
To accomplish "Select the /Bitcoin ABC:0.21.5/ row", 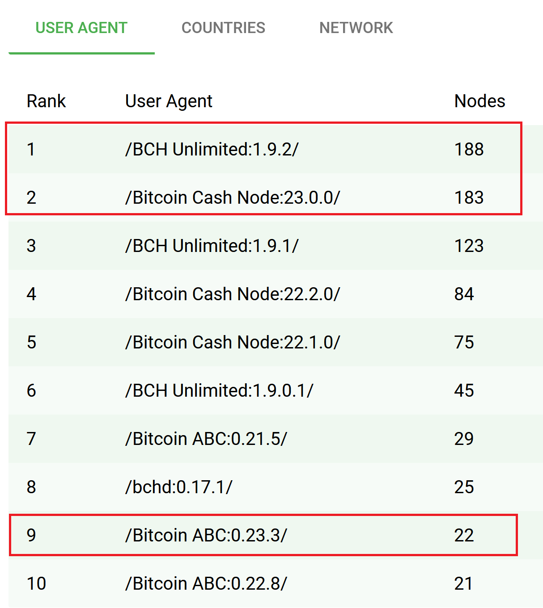I will [x=276, y=439].
